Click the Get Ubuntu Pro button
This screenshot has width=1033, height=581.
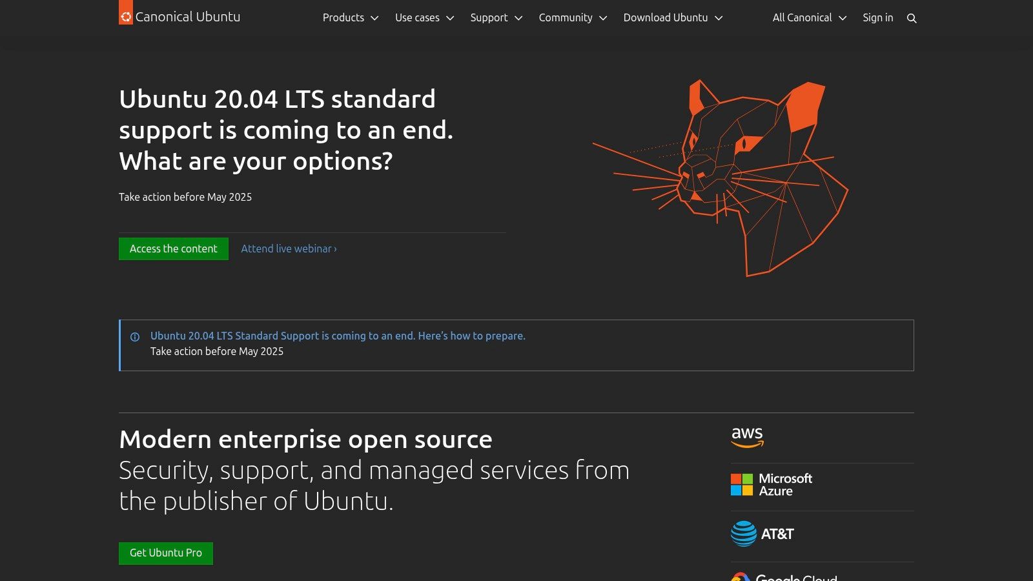pos(166,553)
